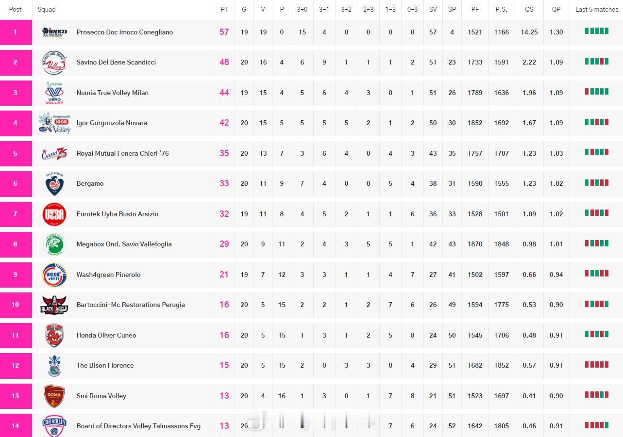Click Chieri's 35 points value
The width and height of the screenshot is (623, 437).
pyautogui.click(x=224, y=153)
